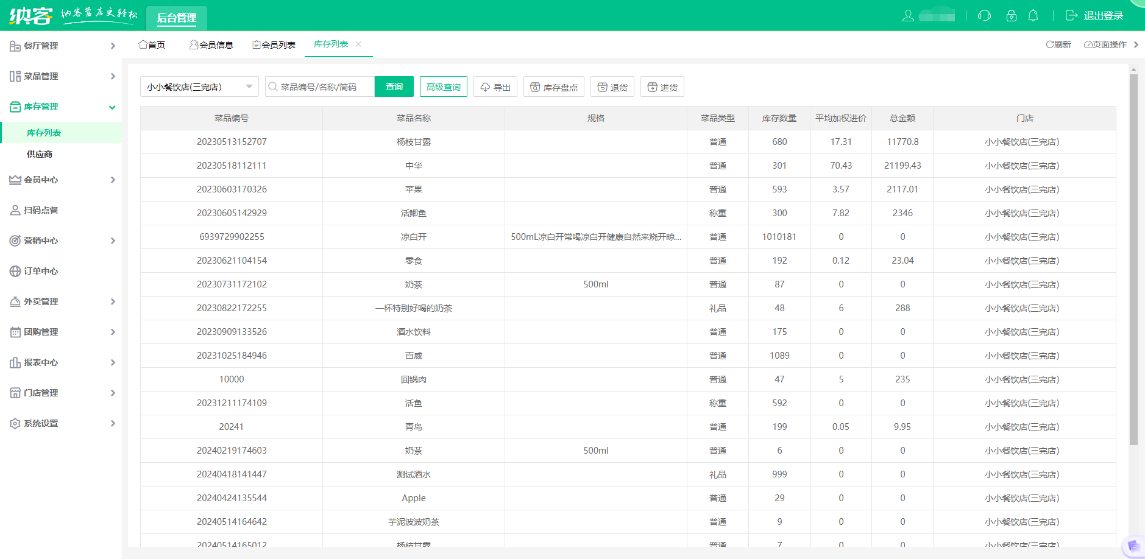This screenshot has width=1145, height=559.
Task: Click the 库存盘点 button
Action: [x=554, y=86]
